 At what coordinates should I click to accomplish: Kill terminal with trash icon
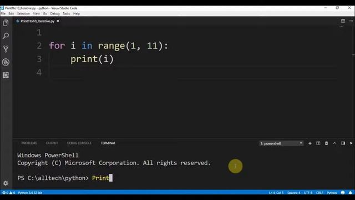click(x=327, y=143)
